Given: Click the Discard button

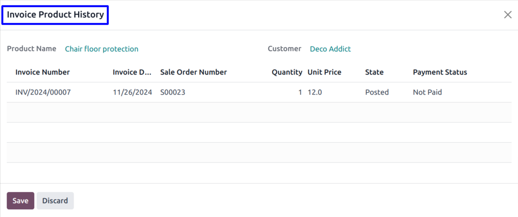Looking at the screenshot, I should click(x=55, y=201).
